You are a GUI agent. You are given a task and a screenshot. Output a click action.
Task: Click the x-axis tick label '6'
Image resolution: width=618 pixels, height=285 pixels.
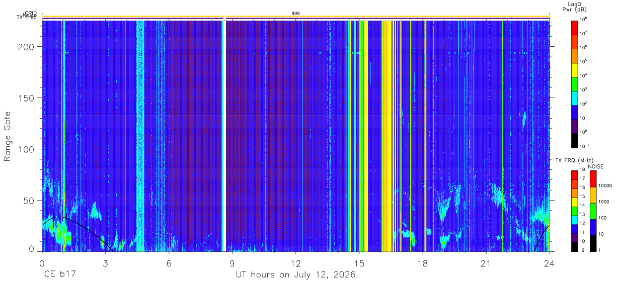169,263
